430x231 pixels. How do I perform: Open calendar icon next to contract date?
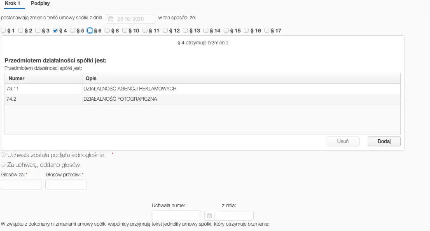pyautogui.click(x=110, y=19)
